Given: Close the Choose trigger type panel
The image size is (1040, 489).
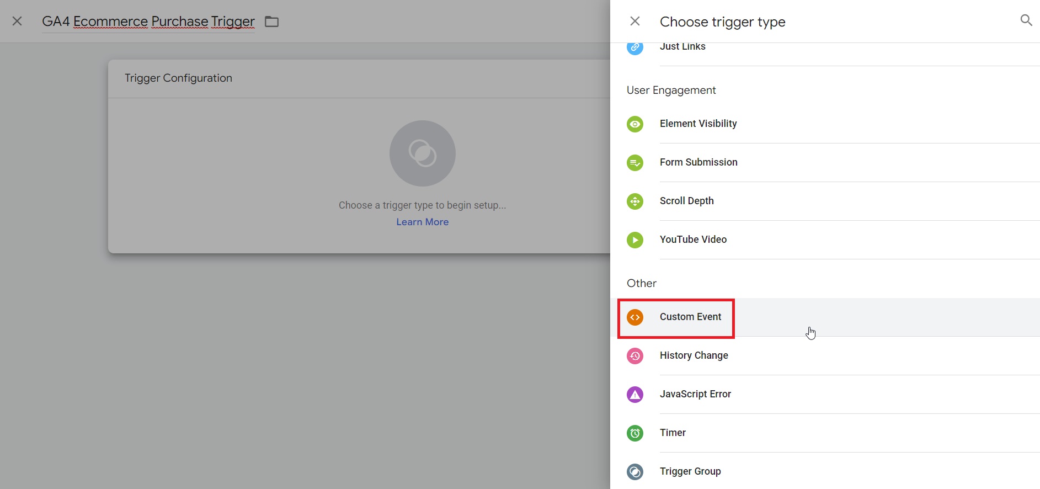Looking at the screenshot, I should click(x=635, y=21).
